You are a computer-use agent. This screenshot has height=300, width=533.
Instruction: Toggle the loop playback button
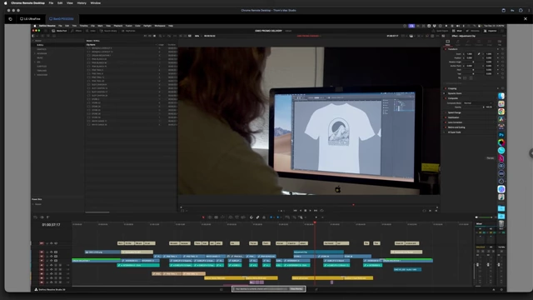tap(321, 211)
